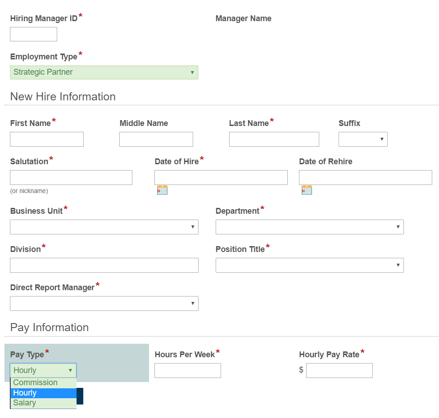The height and width of the screenshot is (418, 439).
Task: Expand the Business Unit dropdown
Action: click(x=104, y=227)
